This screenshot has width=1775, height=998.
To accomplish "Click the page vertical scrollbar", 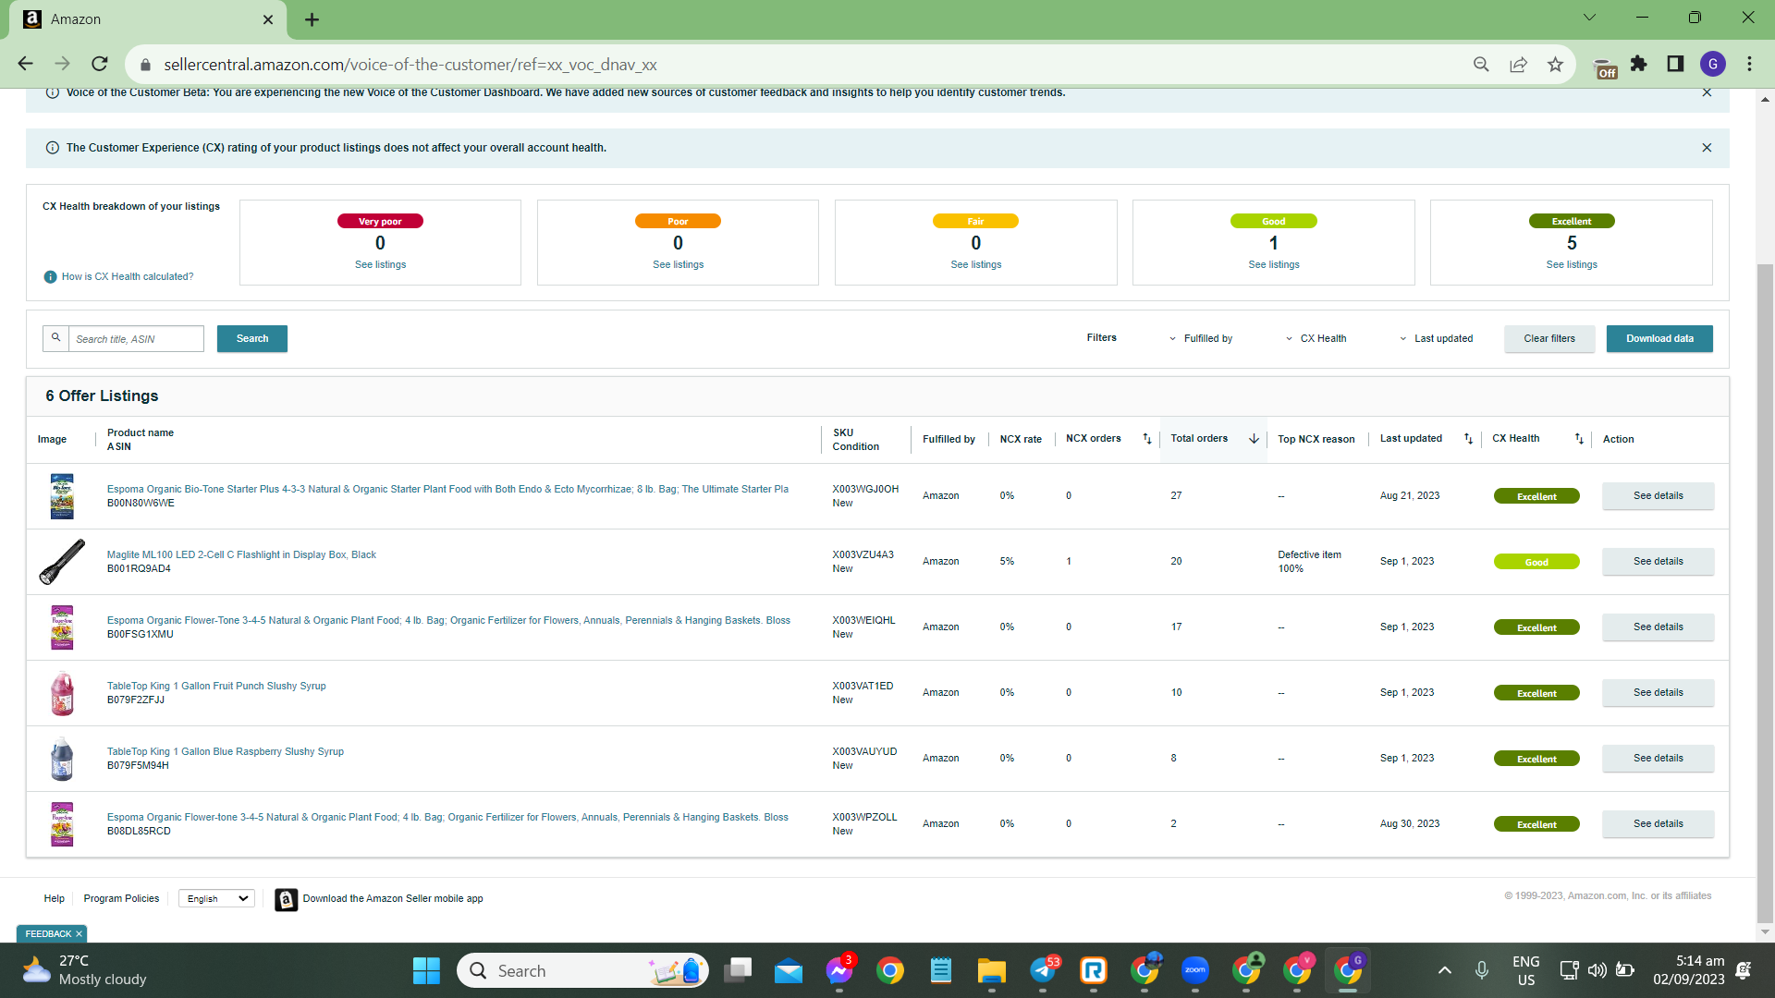I will point(1765,591).
